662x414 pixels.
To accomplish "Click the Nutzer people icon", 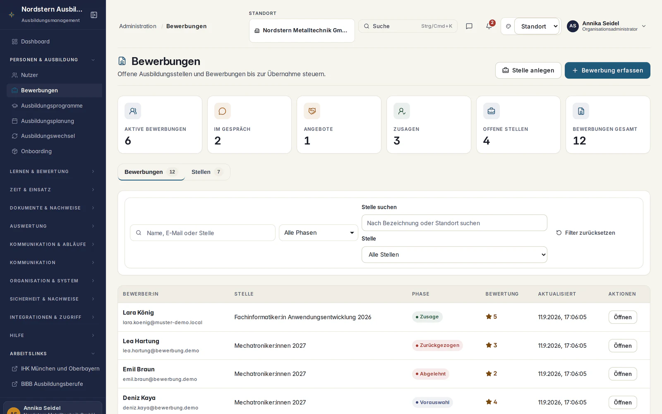I will coord(15,75).
